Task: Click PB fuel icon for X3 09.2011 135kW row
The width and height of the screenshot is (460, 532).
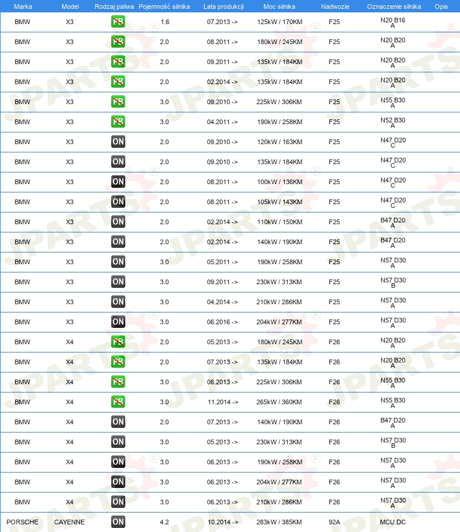Action: (x=118, y=62)
